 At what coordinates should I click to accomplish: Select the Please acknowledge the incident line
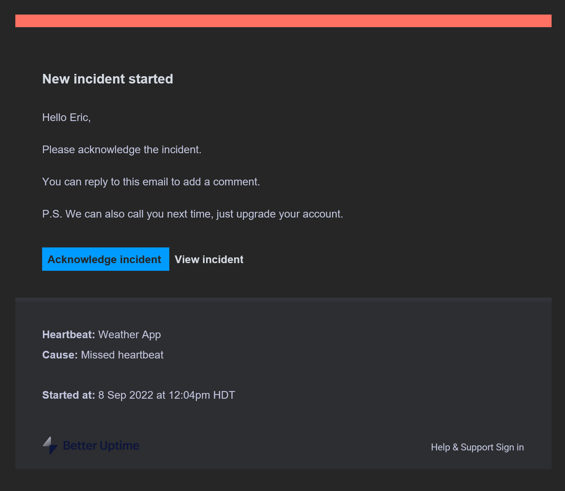122,149
